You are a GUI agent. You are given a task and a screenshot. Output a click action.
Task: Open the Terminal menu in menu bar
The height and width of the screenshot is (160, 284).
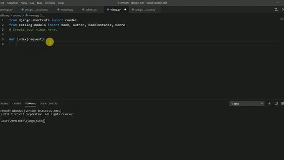(50, 3)
